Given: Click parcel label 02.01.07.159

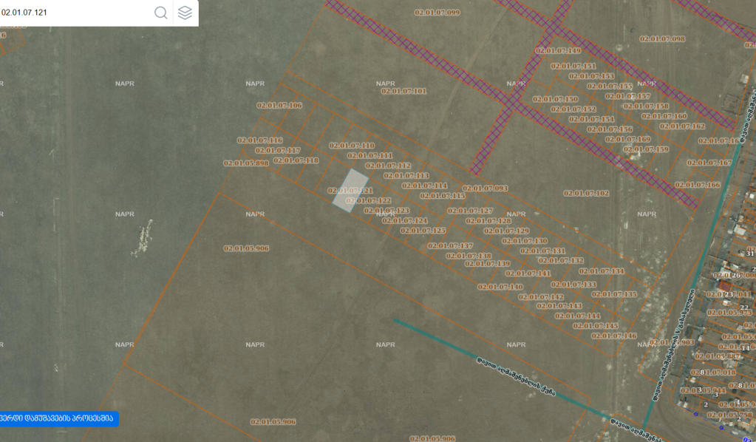Looking at the screenshot, I should [646, 149].
